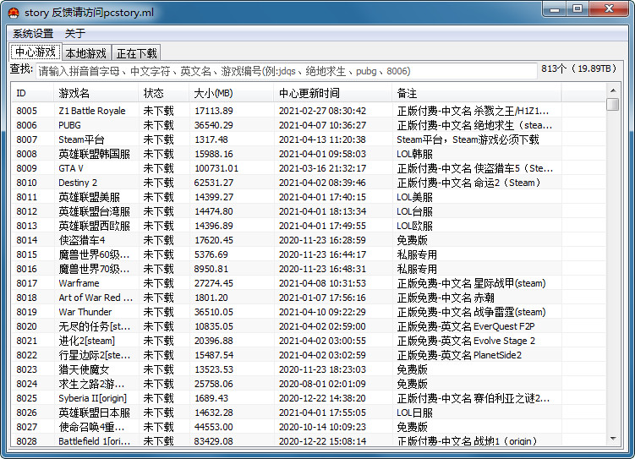Click the vertical scrollbar thumb

click(613, 104)
